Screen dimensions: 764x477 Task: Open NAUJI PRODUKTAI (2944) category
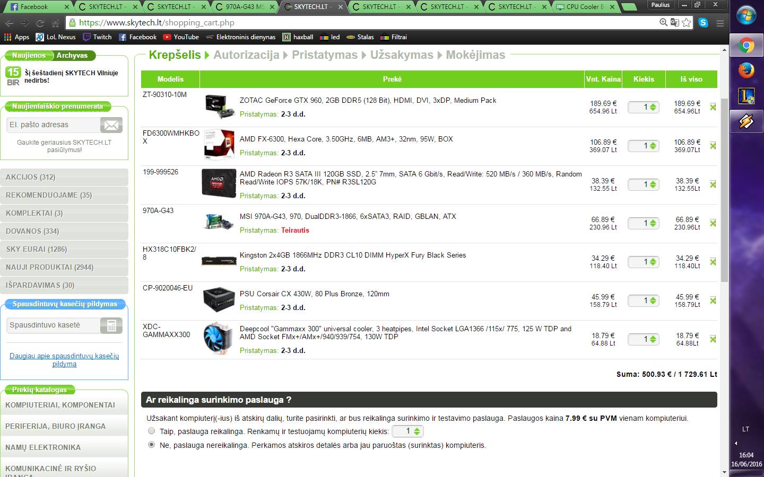point(64,267)
